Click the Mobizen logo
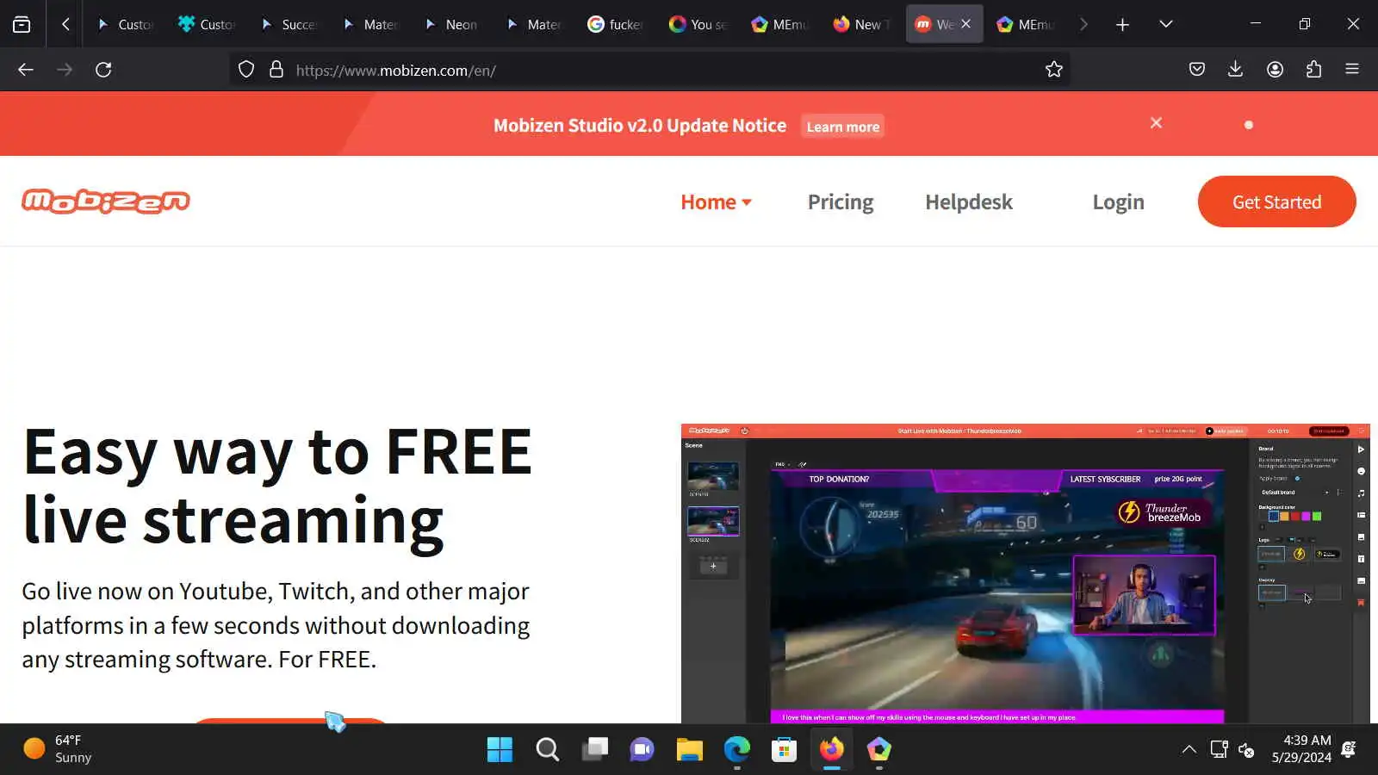 coord(106,201)
